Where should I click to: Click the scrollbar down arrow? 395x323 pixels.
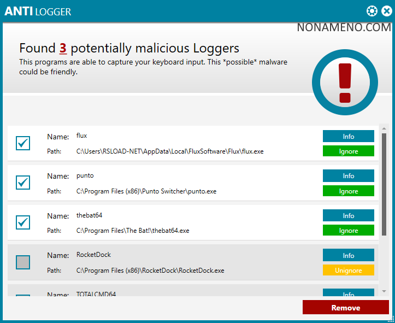(384, 291)
